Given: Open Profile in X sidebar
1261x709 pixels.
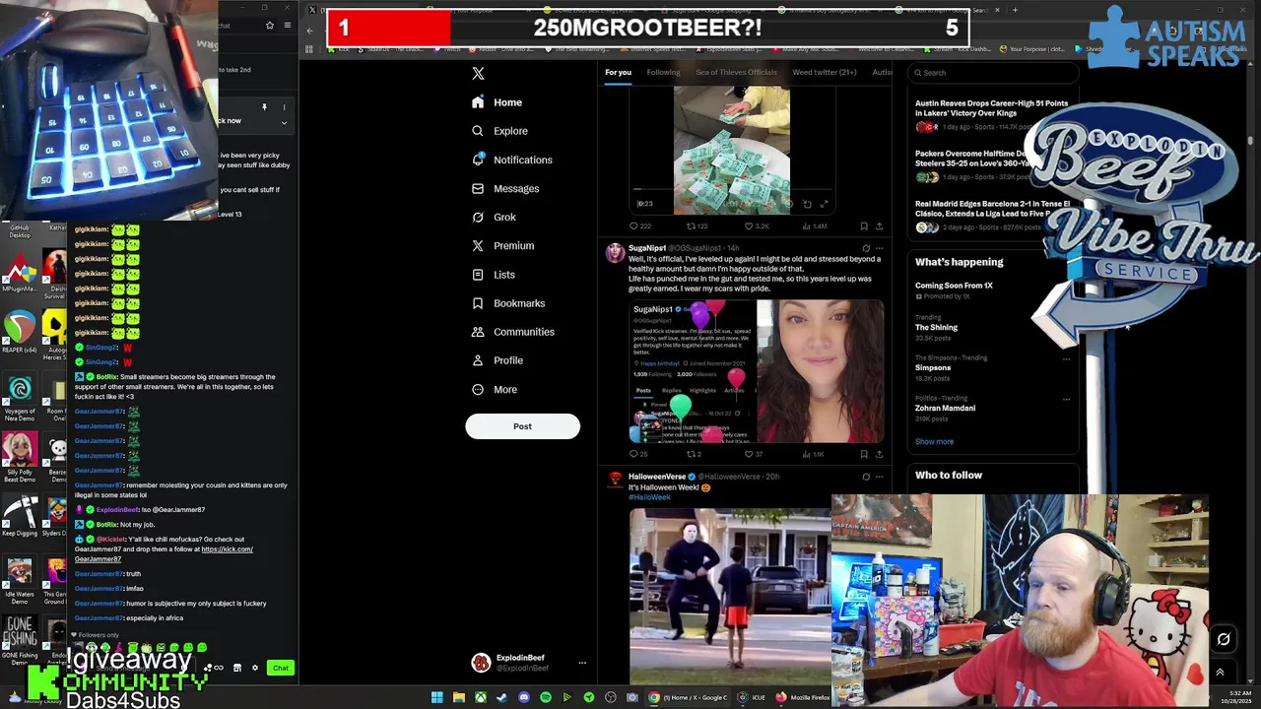Looking at the screenshot, I should 498,360.
